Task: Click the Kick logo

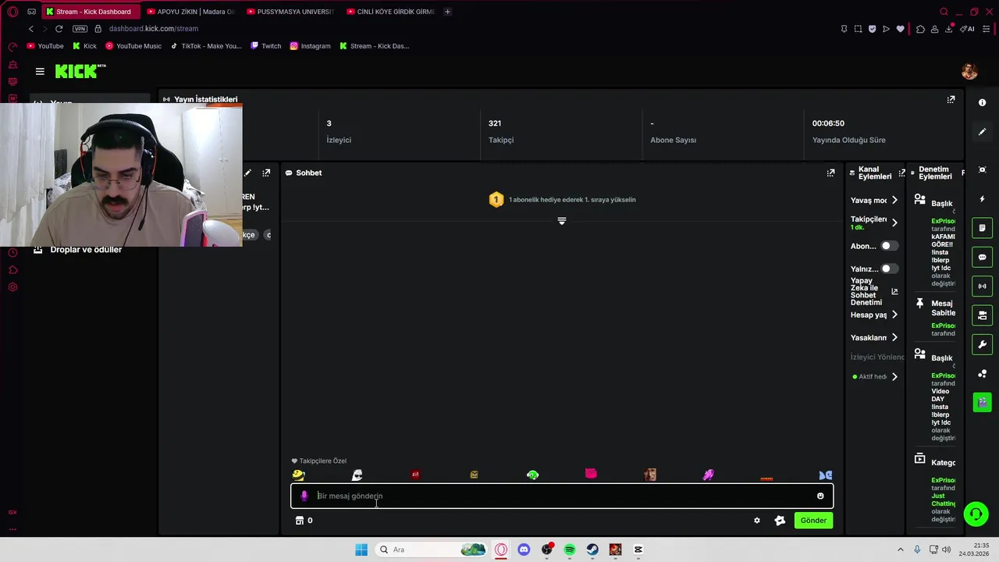Action: [80, 71]
